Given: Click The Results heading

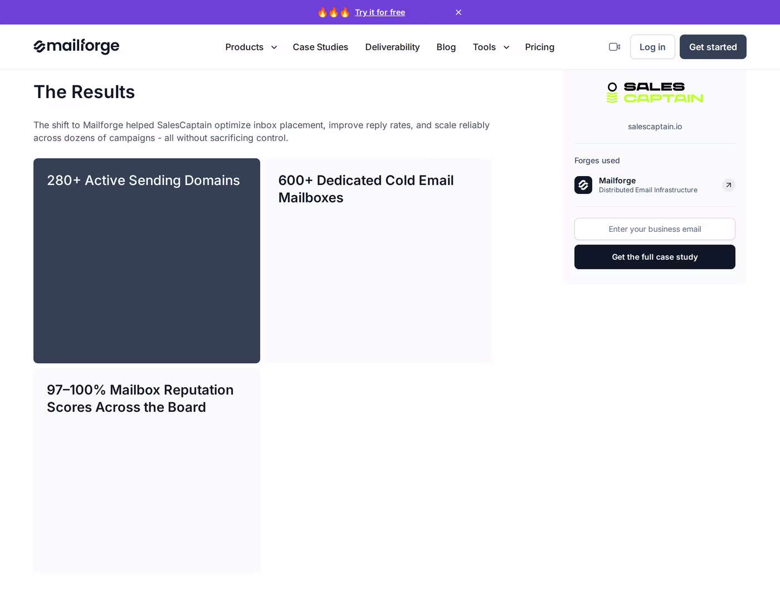Looking at the screenshot, I should point(84,92).
